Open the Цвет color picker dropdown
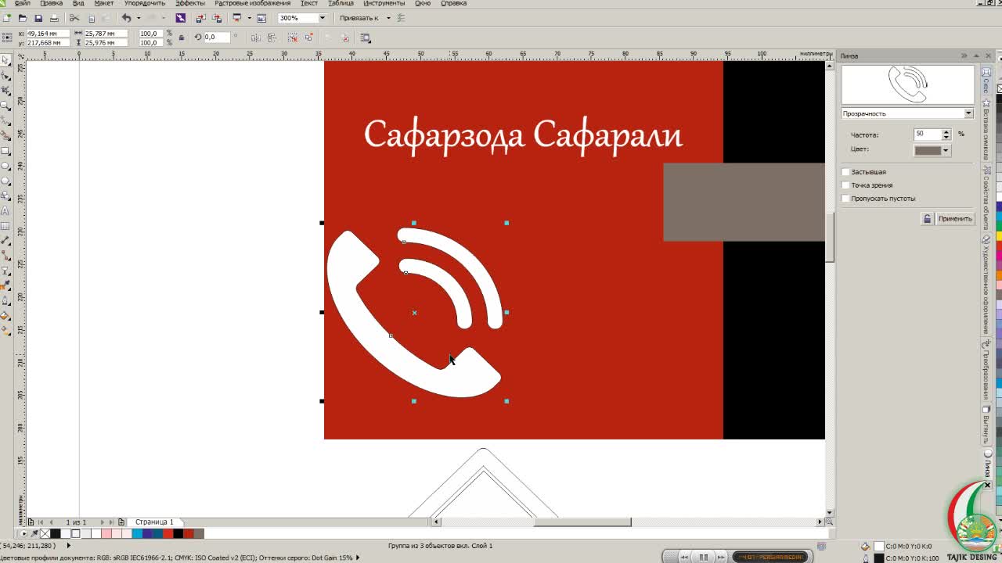The image size is (1002, 563). click(946, 150)
